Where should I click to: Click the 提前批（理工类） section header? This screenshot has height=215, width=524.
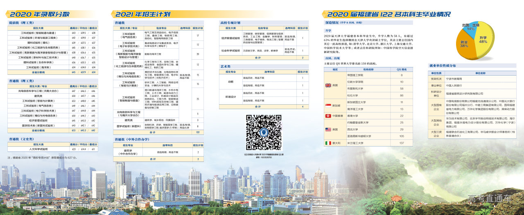(21, 23)
